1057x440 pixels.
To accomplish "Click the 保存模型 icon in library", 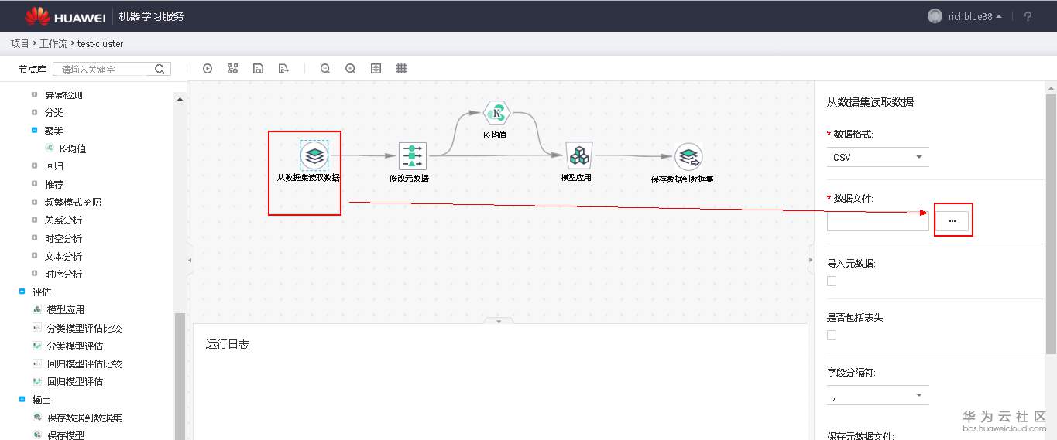I will [37, 435].
